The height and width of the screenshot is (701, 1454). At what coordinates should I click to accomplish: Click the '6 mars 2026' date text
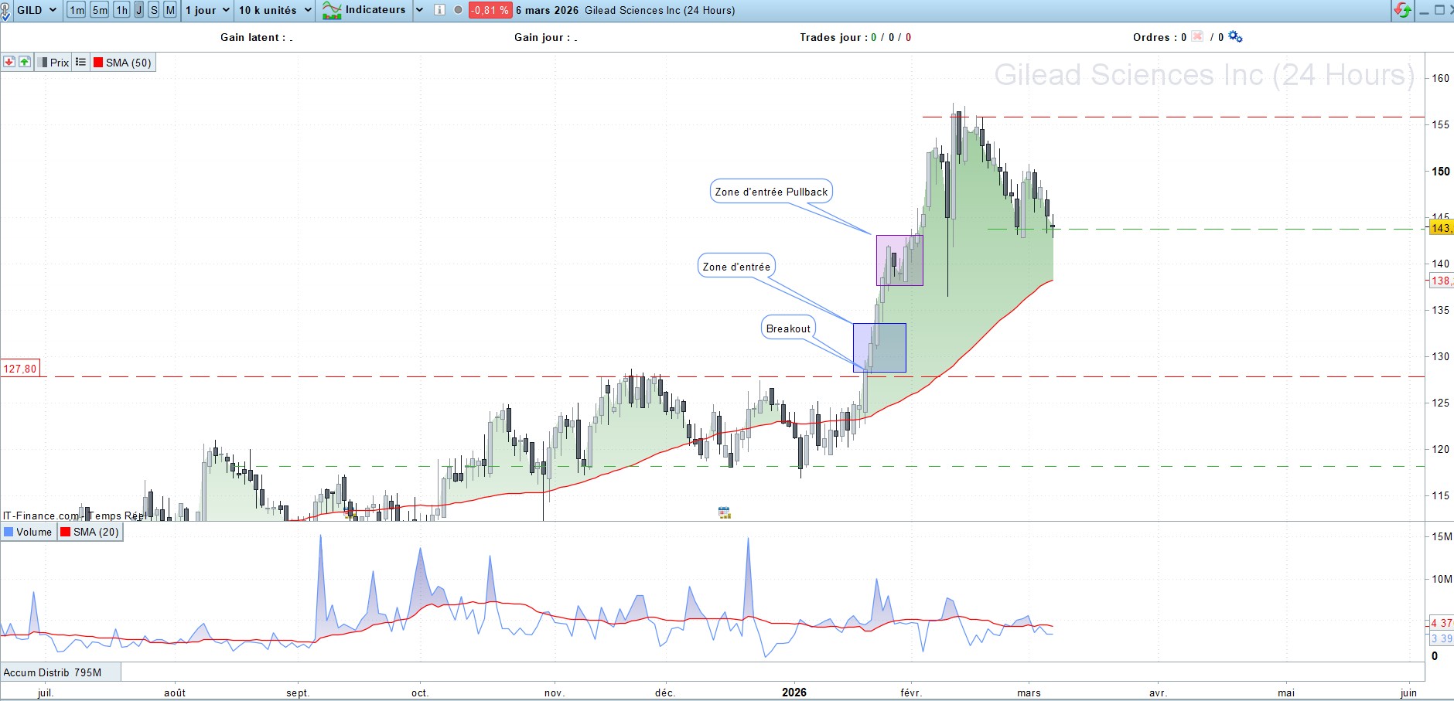548,10
